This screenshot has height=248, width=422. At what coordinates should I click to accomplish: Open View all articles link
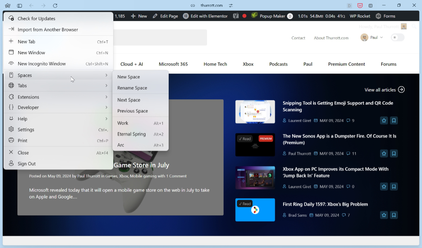[x=384, y=90]
